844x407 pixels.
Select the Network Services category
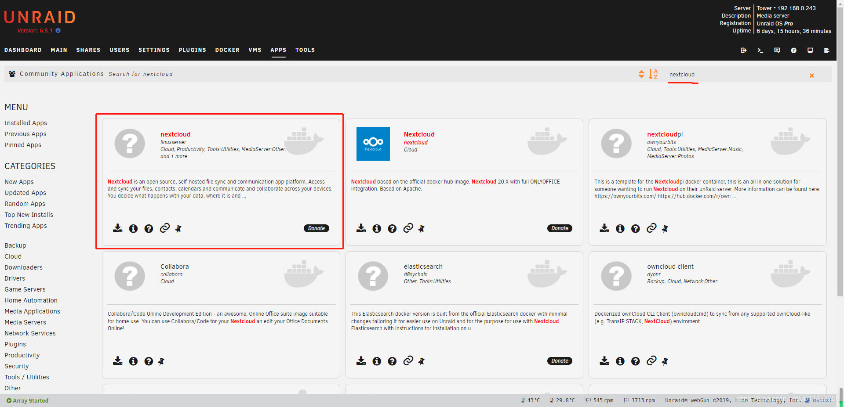coord(30,333)
